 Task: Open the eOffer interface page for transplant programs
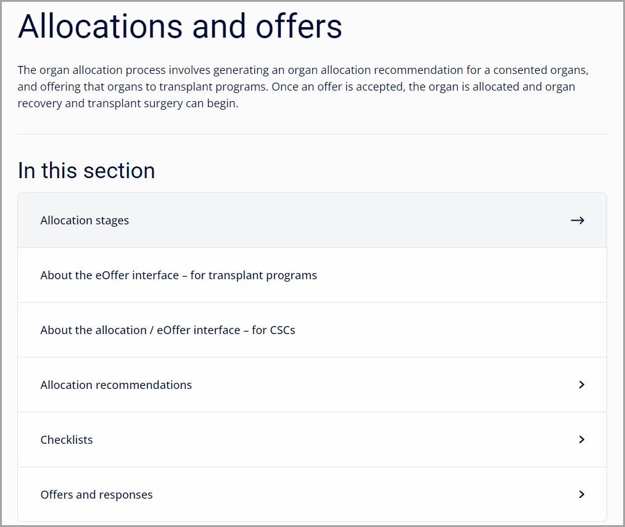(x=178, y=275)
